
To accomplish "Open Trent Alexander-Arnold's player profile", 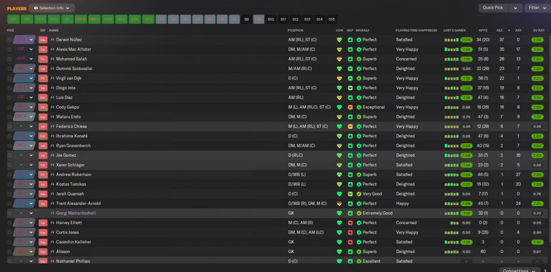I will pos(78,204).
